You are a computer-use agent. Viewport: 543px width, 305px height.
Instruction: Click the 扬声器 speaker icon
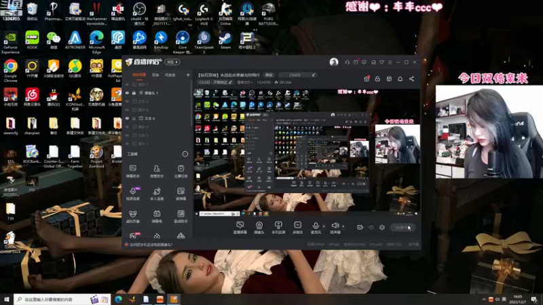click(335, 226)
